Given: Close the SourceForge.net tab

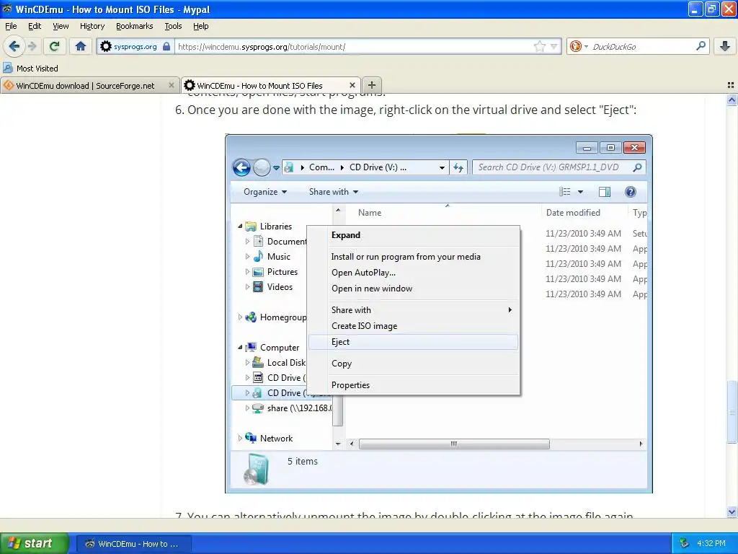Looking at the screenshot, I should point(172,85).
